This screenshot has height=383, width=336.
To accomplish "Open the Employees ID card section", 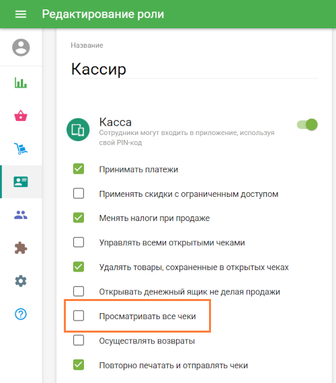I will click(21, 181).
